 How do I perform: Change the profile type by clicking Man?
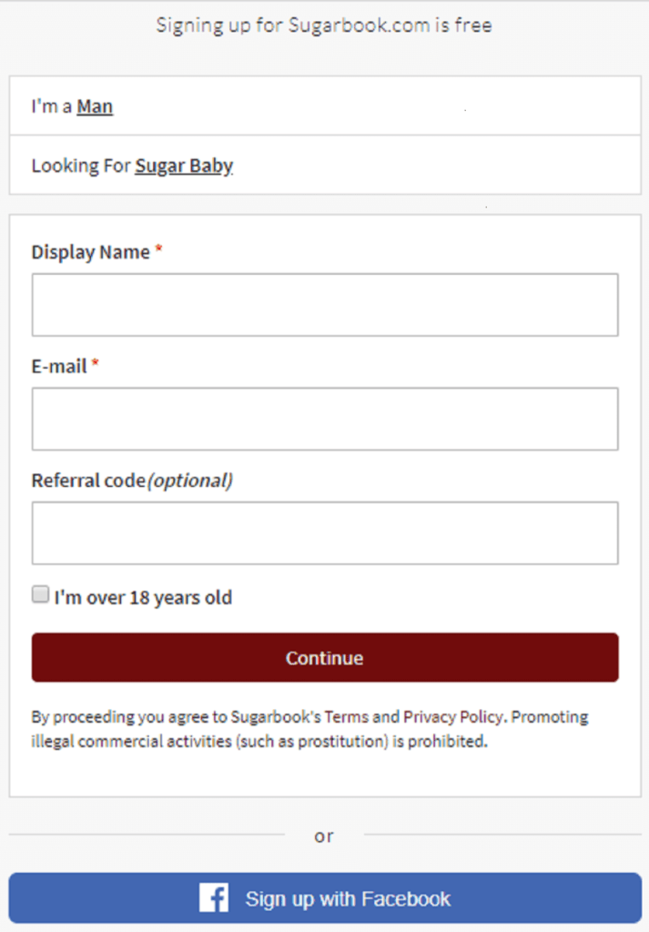click(95, 106)
